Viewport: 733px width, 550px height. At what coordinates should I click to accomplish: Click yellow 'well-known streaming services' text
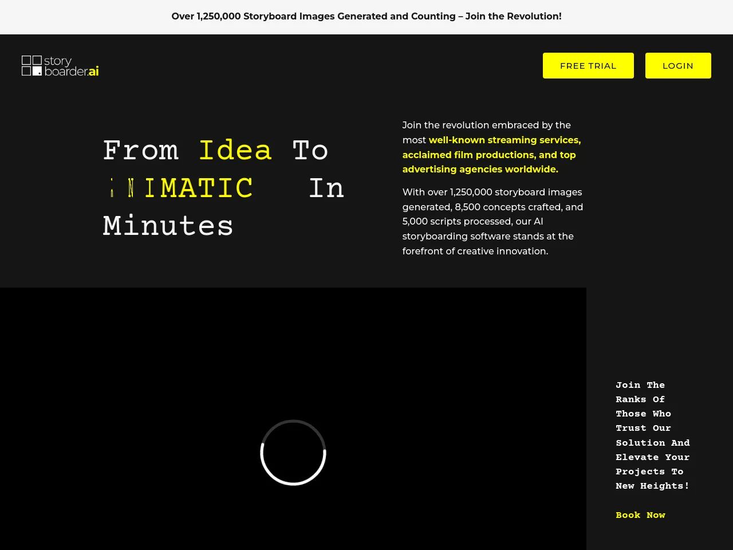pos(505,140)
